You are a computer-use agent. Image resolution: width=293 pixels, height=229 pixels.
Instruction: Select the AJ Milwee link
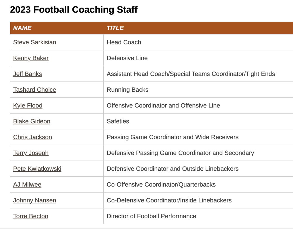pos(27,185)
